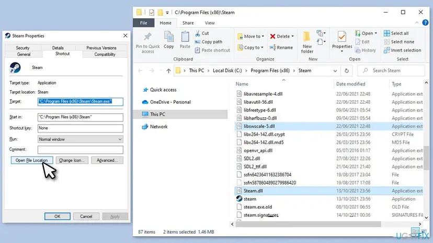Open the File menu tab
This screenshot has width=433, height=243.
tap(144, 23)
